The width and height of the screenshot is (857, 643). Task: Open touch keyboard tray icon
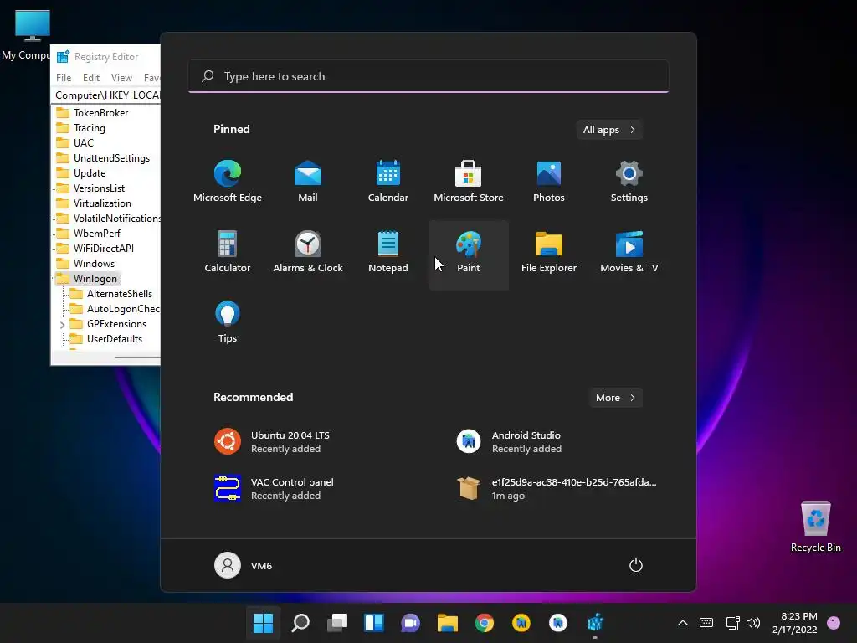pos(706,623)
